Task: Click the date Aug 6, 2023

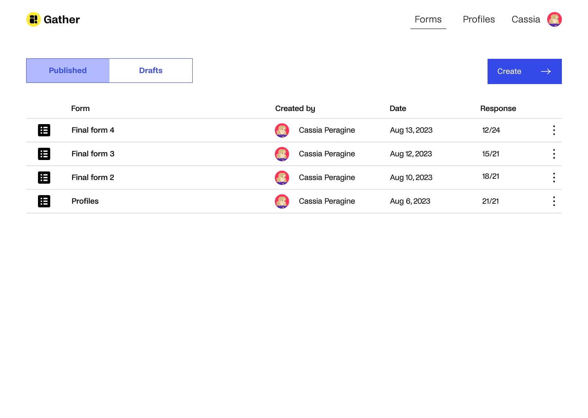Action: point(410,201)
